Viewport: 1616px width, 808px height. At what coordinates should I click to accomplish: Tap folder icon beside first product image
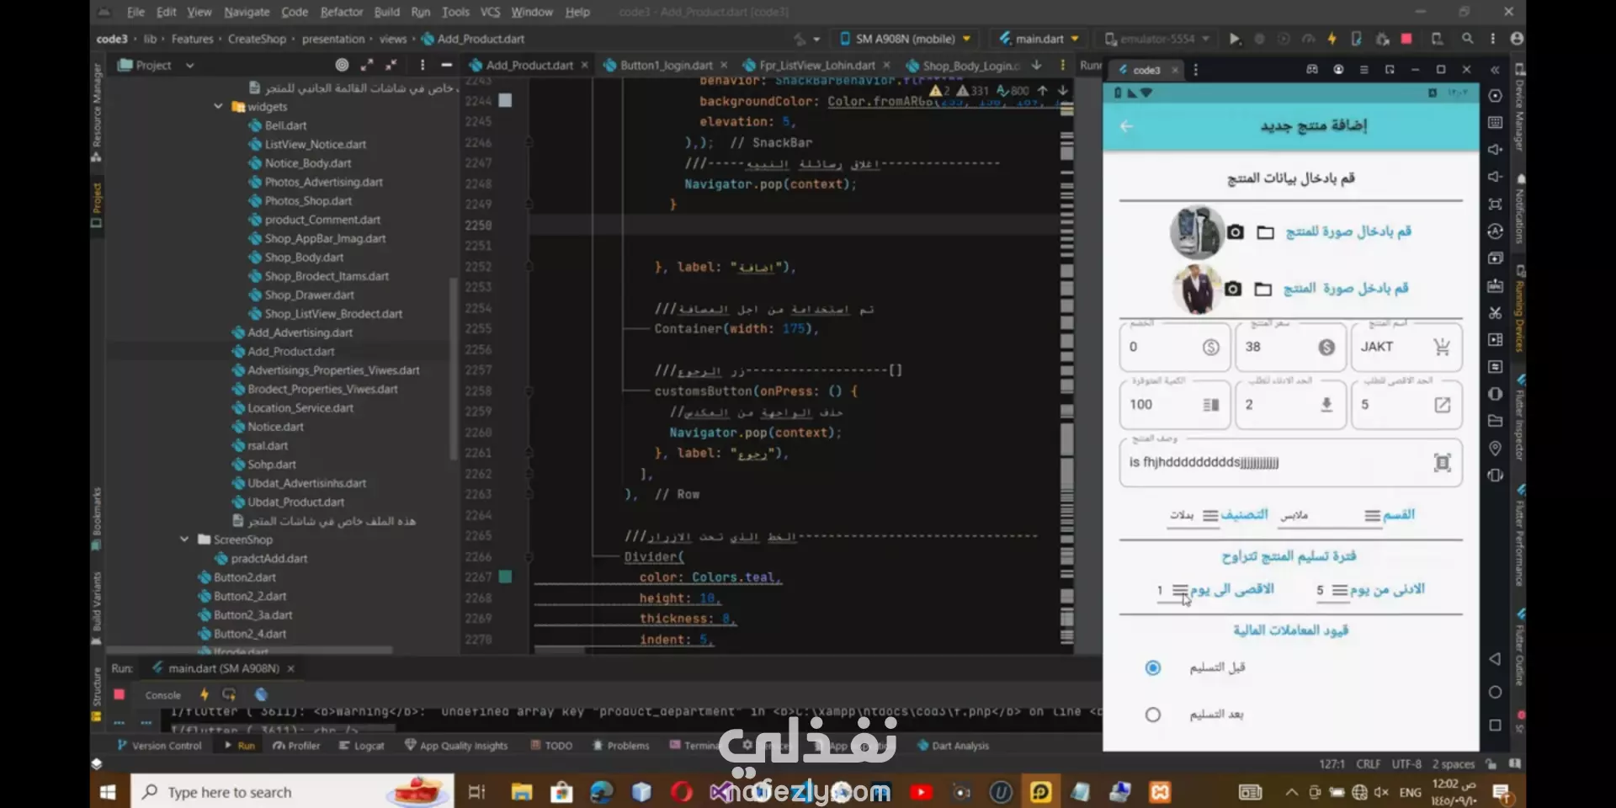point(1265,232)
